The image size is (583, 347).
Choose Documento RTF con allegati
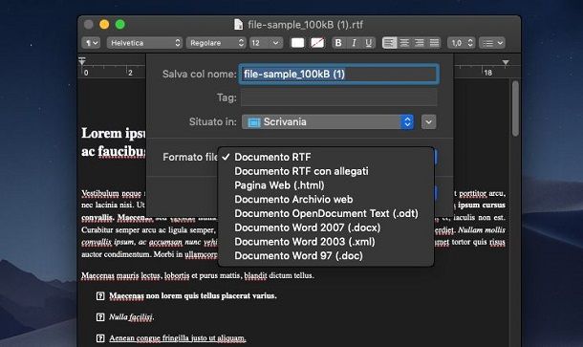point(326,171)
